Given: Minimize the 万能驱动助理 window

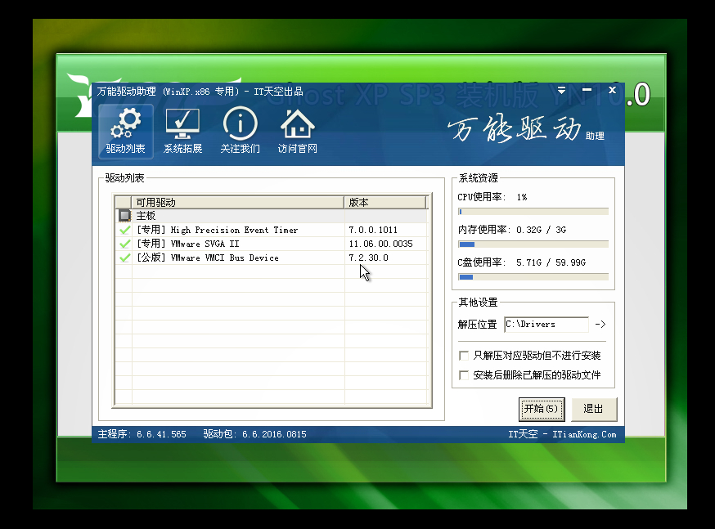Looking at the screenshot, I should click(x=587, y=90).
